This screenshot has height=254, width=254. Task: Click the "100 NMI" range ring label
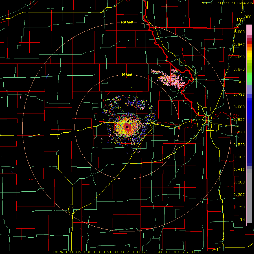[x=127, y=22]
